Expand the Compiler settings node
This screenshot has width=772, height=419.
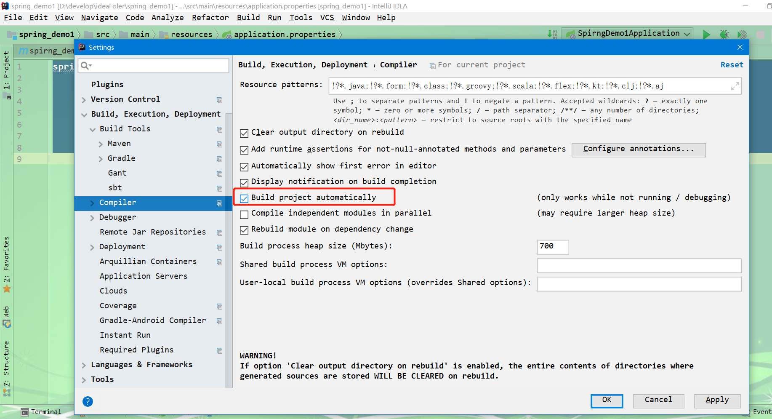tap(92, 203)
